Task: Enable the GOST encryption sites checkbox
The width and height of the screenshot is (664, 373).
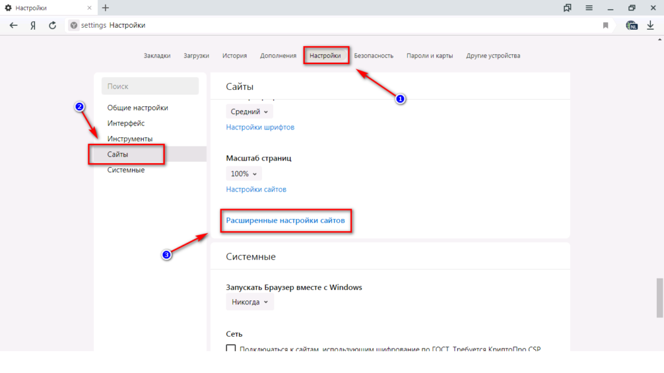Action: click(x=231, y=349)
